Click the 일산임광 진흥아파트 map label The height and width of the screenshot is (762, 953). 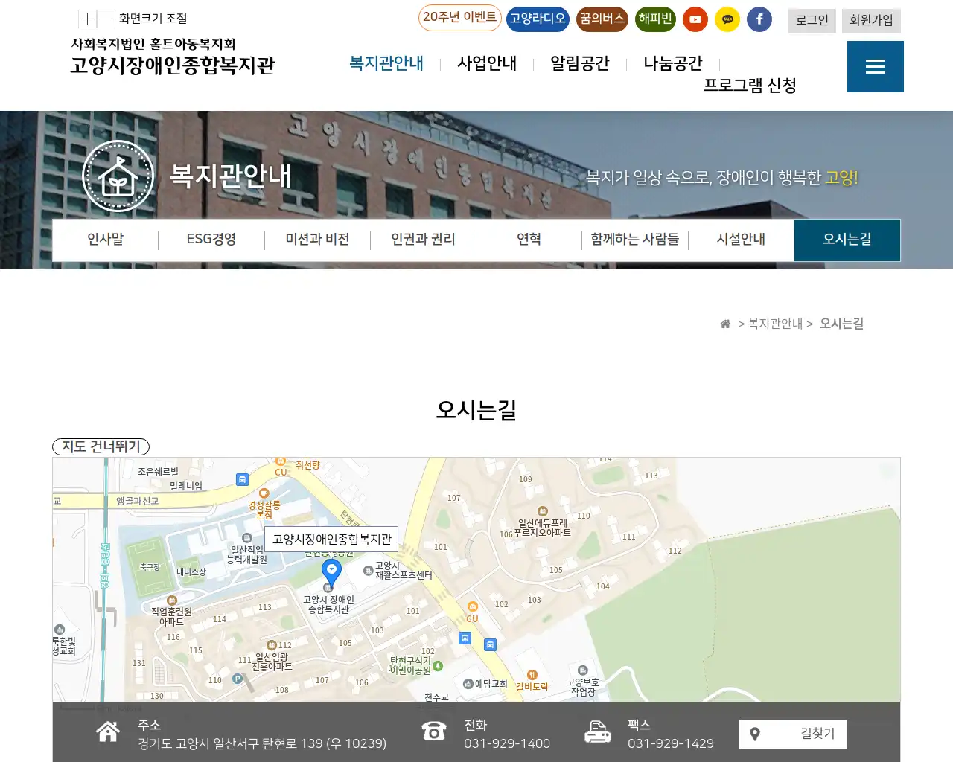(x=272, y=662)
